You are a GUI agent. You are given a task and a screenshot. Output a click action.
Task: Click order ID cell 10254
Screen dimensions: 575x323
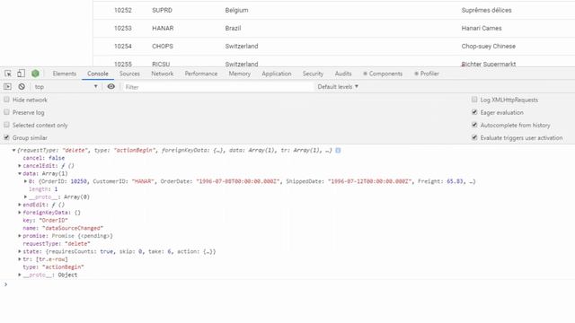click(123, 46)
